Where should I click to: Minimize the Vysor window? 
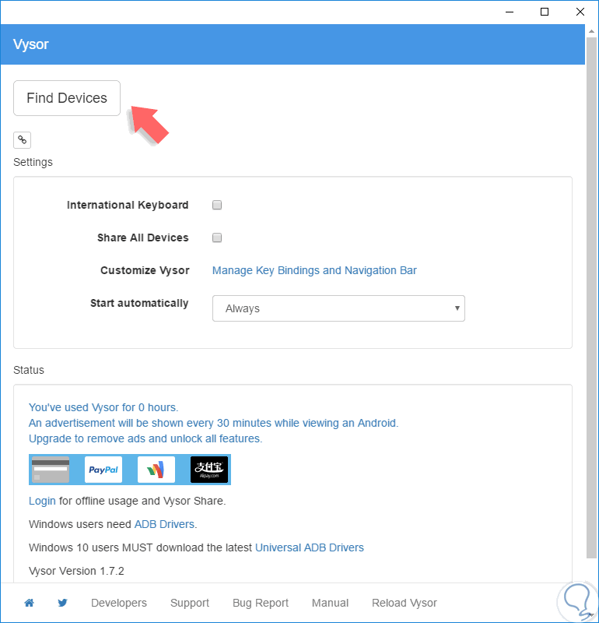click(510, 12)
